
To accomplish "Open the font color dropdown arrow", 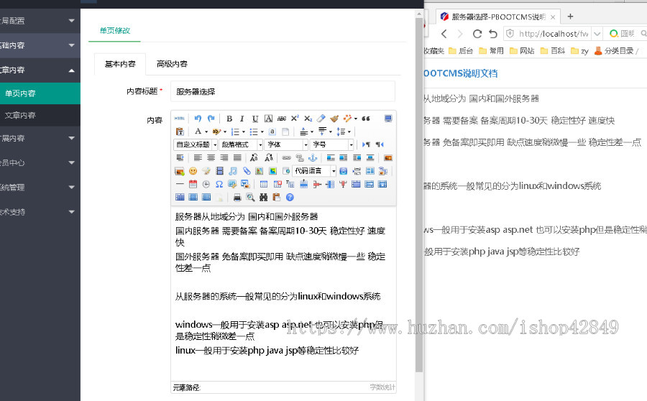I will [206, 132].
